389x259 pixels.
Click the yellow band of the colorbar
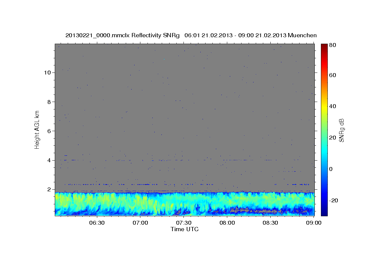click(x=324, y=107)
